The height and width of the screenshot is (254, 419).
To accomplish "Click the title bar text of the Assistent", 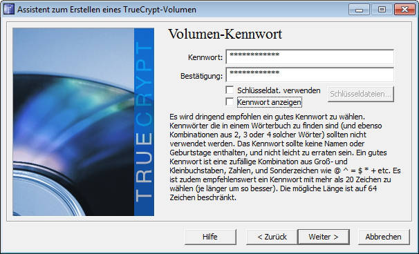I will point(106,10).
